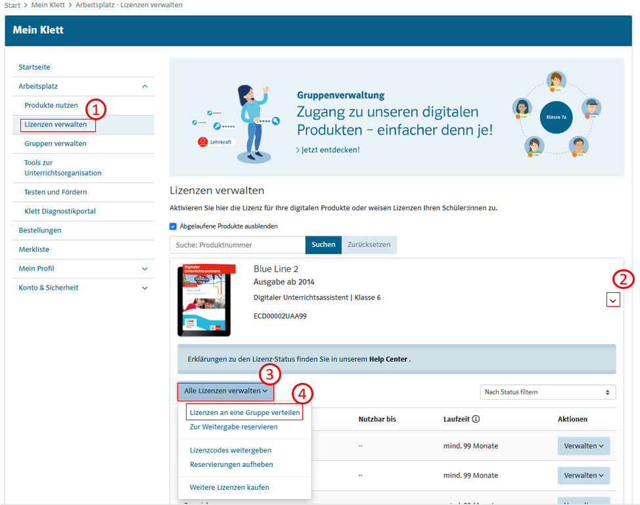Uncheck Abgelaufene Produkte ausblenden checkbox
640x505 pixels.
[173, 227]
